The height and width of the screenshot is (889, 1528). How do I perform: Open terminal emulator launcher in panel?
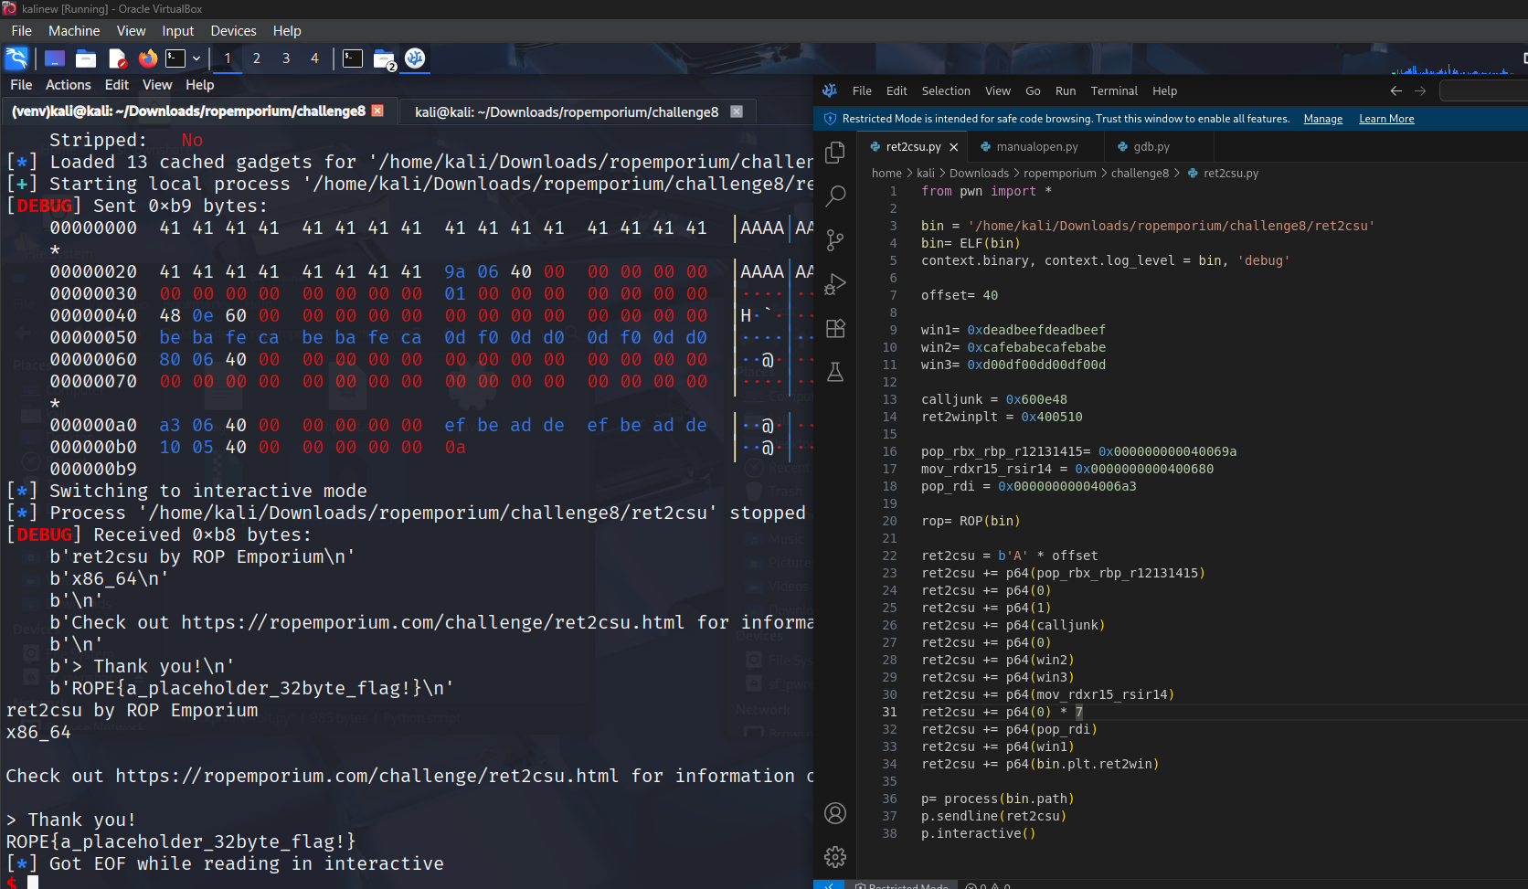pos(175,58)
